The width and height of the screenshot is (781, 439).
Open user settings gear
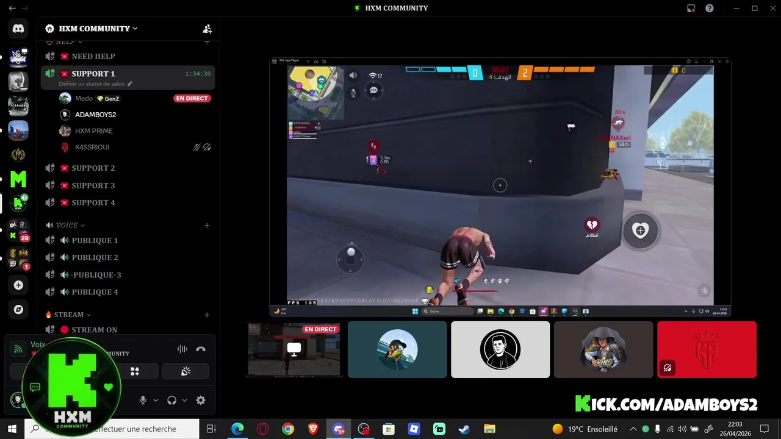[x=201, y=401]
